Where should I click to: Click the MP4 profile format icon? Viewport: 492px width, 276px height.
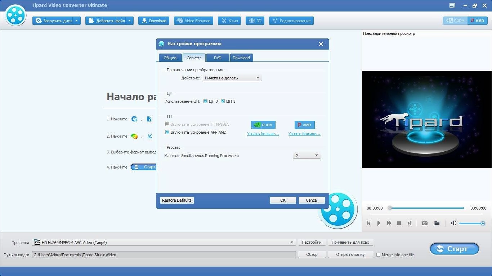coord(37,242)
